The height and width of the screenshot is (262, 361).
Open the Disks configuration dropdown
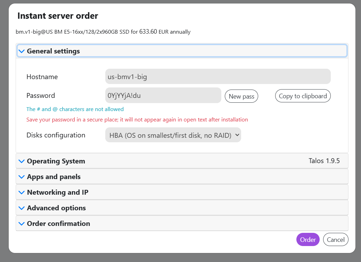click(x=173, y=135)
